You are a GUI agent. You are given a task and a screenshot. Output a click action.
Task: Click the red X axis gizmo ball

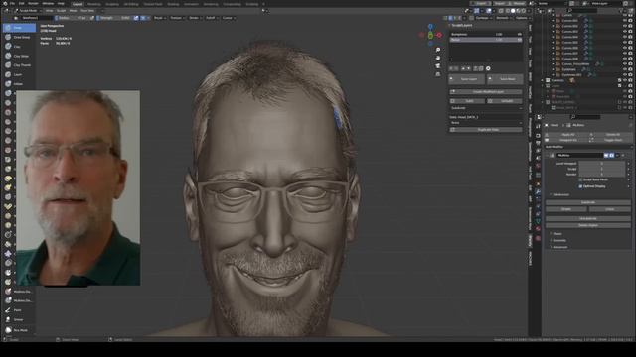tap(439, 36)
